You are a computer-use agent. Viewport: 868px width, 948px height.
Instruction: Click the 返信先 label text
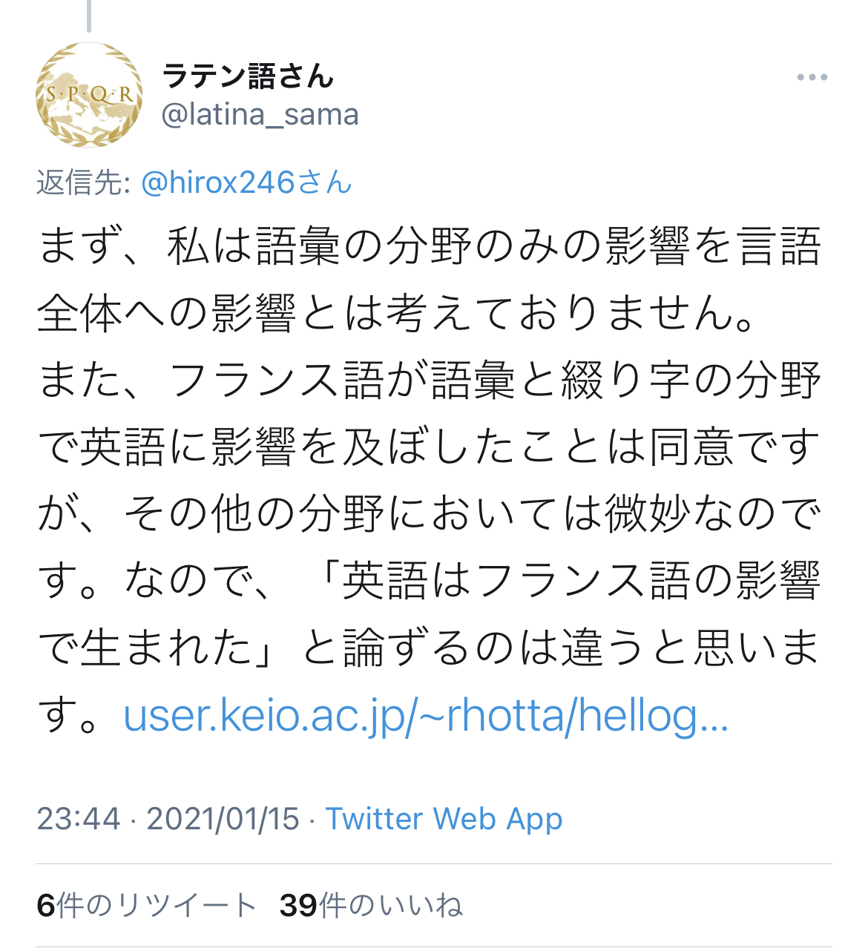(83, 182)
